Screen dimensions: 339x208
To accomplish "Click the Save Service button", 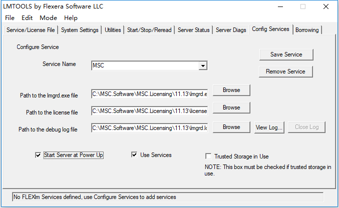I will (x=286, y=54).
